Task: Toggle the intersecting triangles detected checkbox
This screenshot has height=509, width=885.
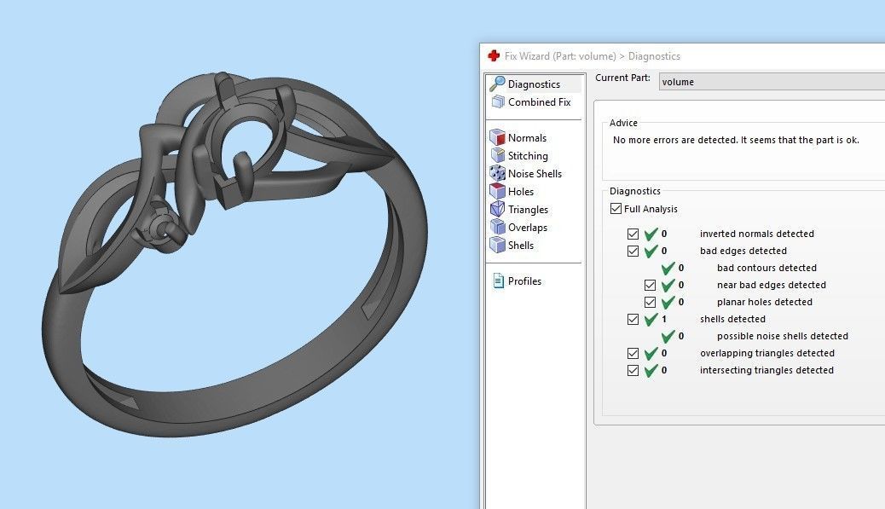Action: [x=633, y=370]
